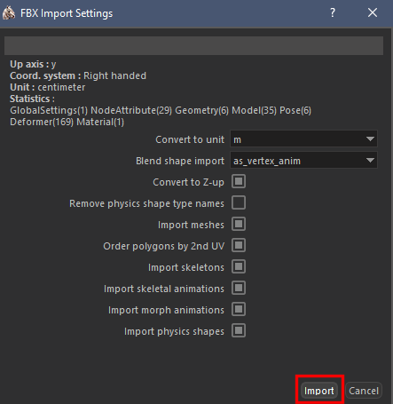Uncheck Import physics shapes
The image size is (393, 404).
[x=239, y=330]
